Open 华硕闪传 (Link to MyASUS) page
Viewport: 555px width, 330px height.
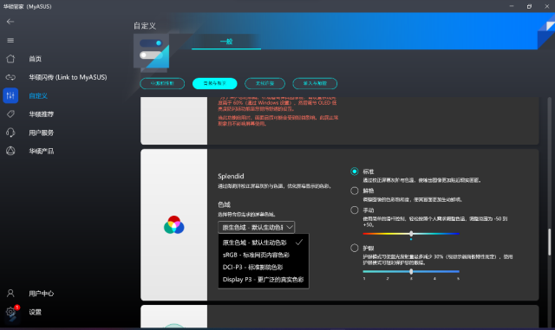pyautogui.click(x=68, y=77)
